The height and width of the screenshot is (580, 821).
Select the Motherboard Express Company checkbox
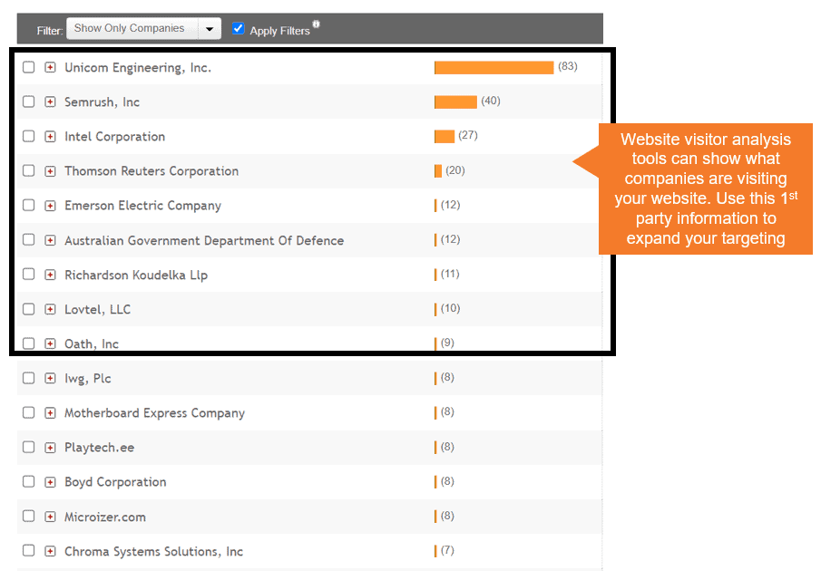point(29,413)
